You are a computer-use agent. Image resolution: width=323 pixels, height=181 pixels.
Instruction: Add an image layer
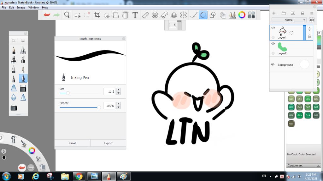click(293, 13)
